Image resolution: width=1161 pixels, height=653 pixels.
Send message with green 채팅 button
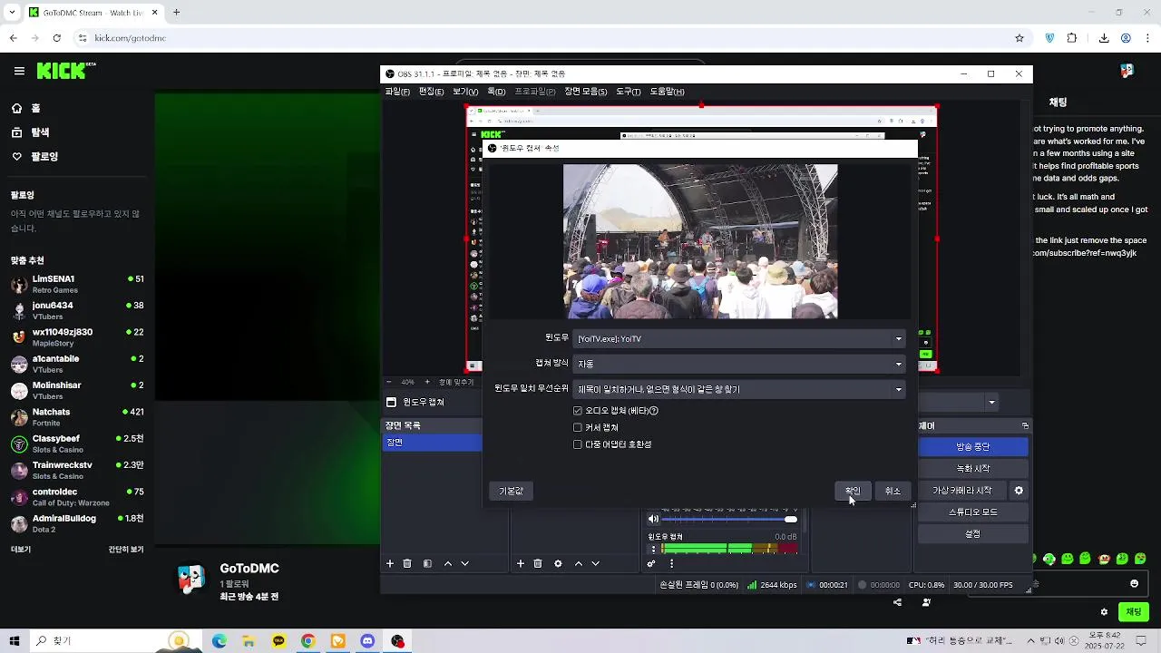coord(1134,612)
